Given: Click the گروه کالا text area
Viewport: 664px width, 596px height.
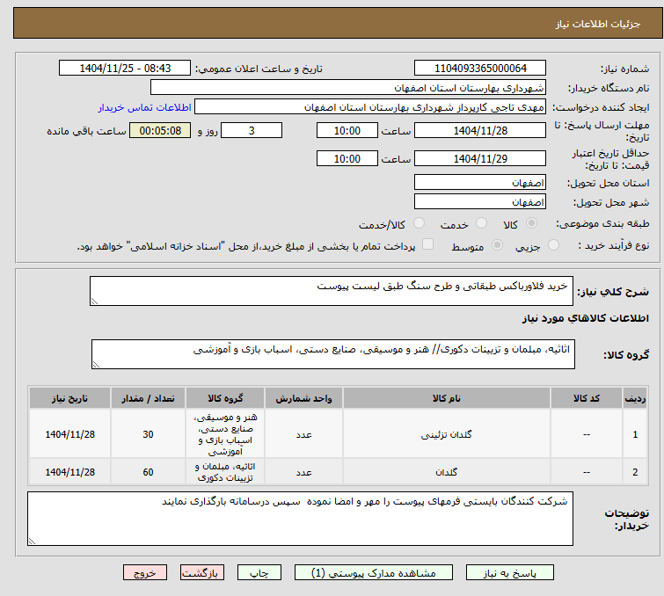Looking at the screenshot, I should click(x=333, y=354).
